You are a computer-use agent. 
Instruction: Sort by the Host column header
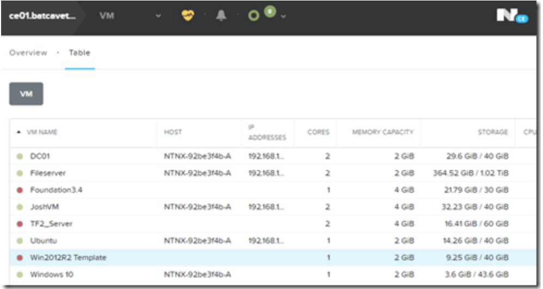(173, 132)
